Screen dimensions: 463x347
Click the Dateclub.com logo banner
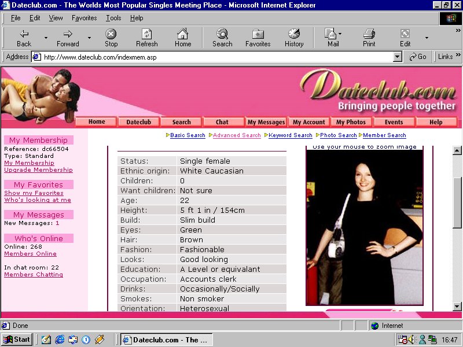coord(379,91)
